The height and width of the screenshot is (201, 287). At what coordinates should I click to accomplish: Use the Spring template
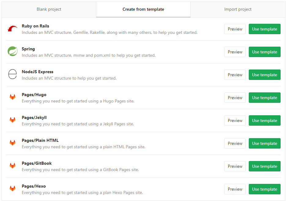click(264, 52)
